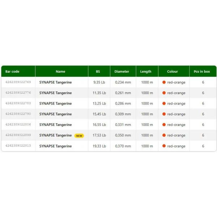
Task: Click the 0,370 mm diameter cell
Action: click(x=123, y=146)
